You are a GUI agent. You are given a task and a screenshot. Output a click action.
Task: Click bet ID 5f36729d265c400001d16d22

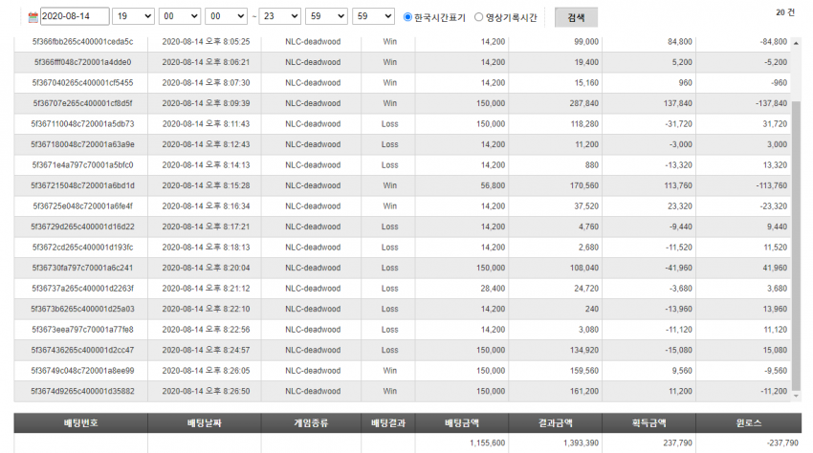[x=82, y=226]
